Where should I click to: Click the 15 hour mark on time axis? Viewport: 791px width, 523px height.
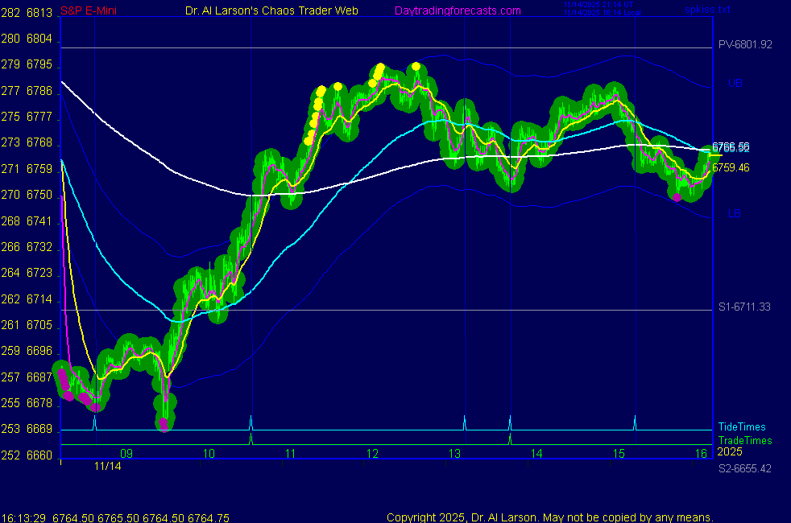[x=619, y=454]
